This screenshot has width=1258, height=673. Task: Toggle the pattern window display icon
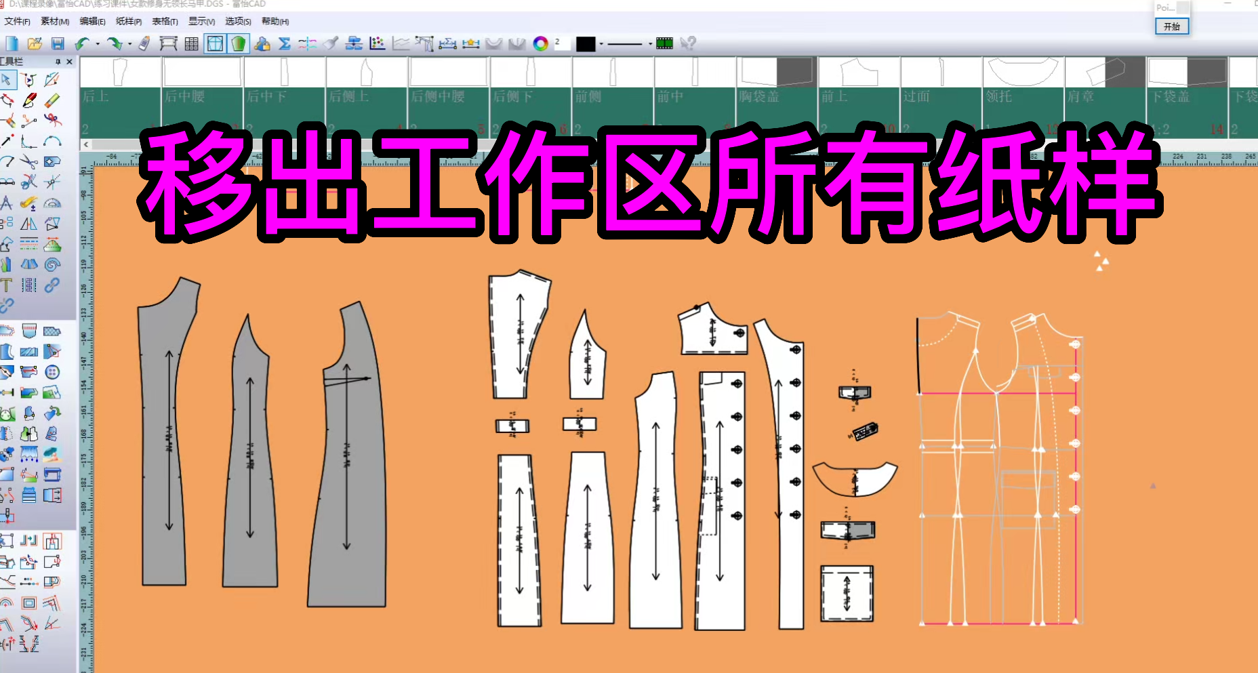(x=215, y=44)
